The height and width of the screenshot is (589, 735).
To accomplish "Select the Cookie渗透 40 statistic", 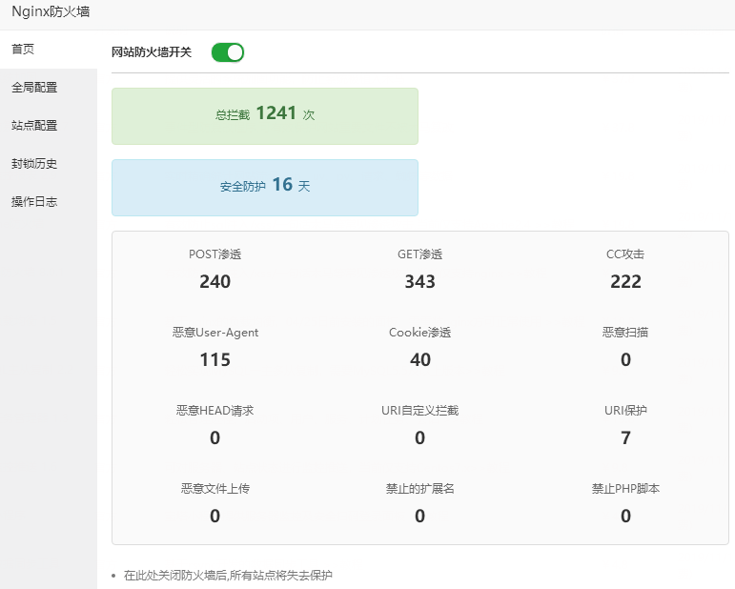I will tap(419, 359).
